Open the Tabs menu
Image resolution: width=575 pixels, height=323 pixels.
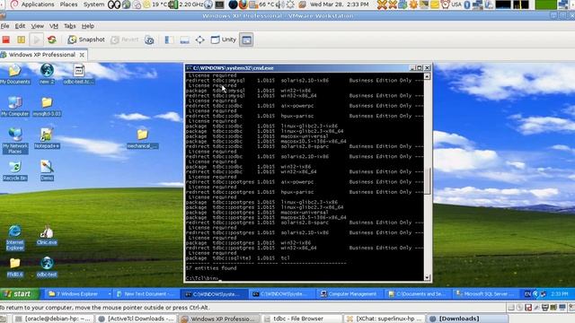pos(70,26)
